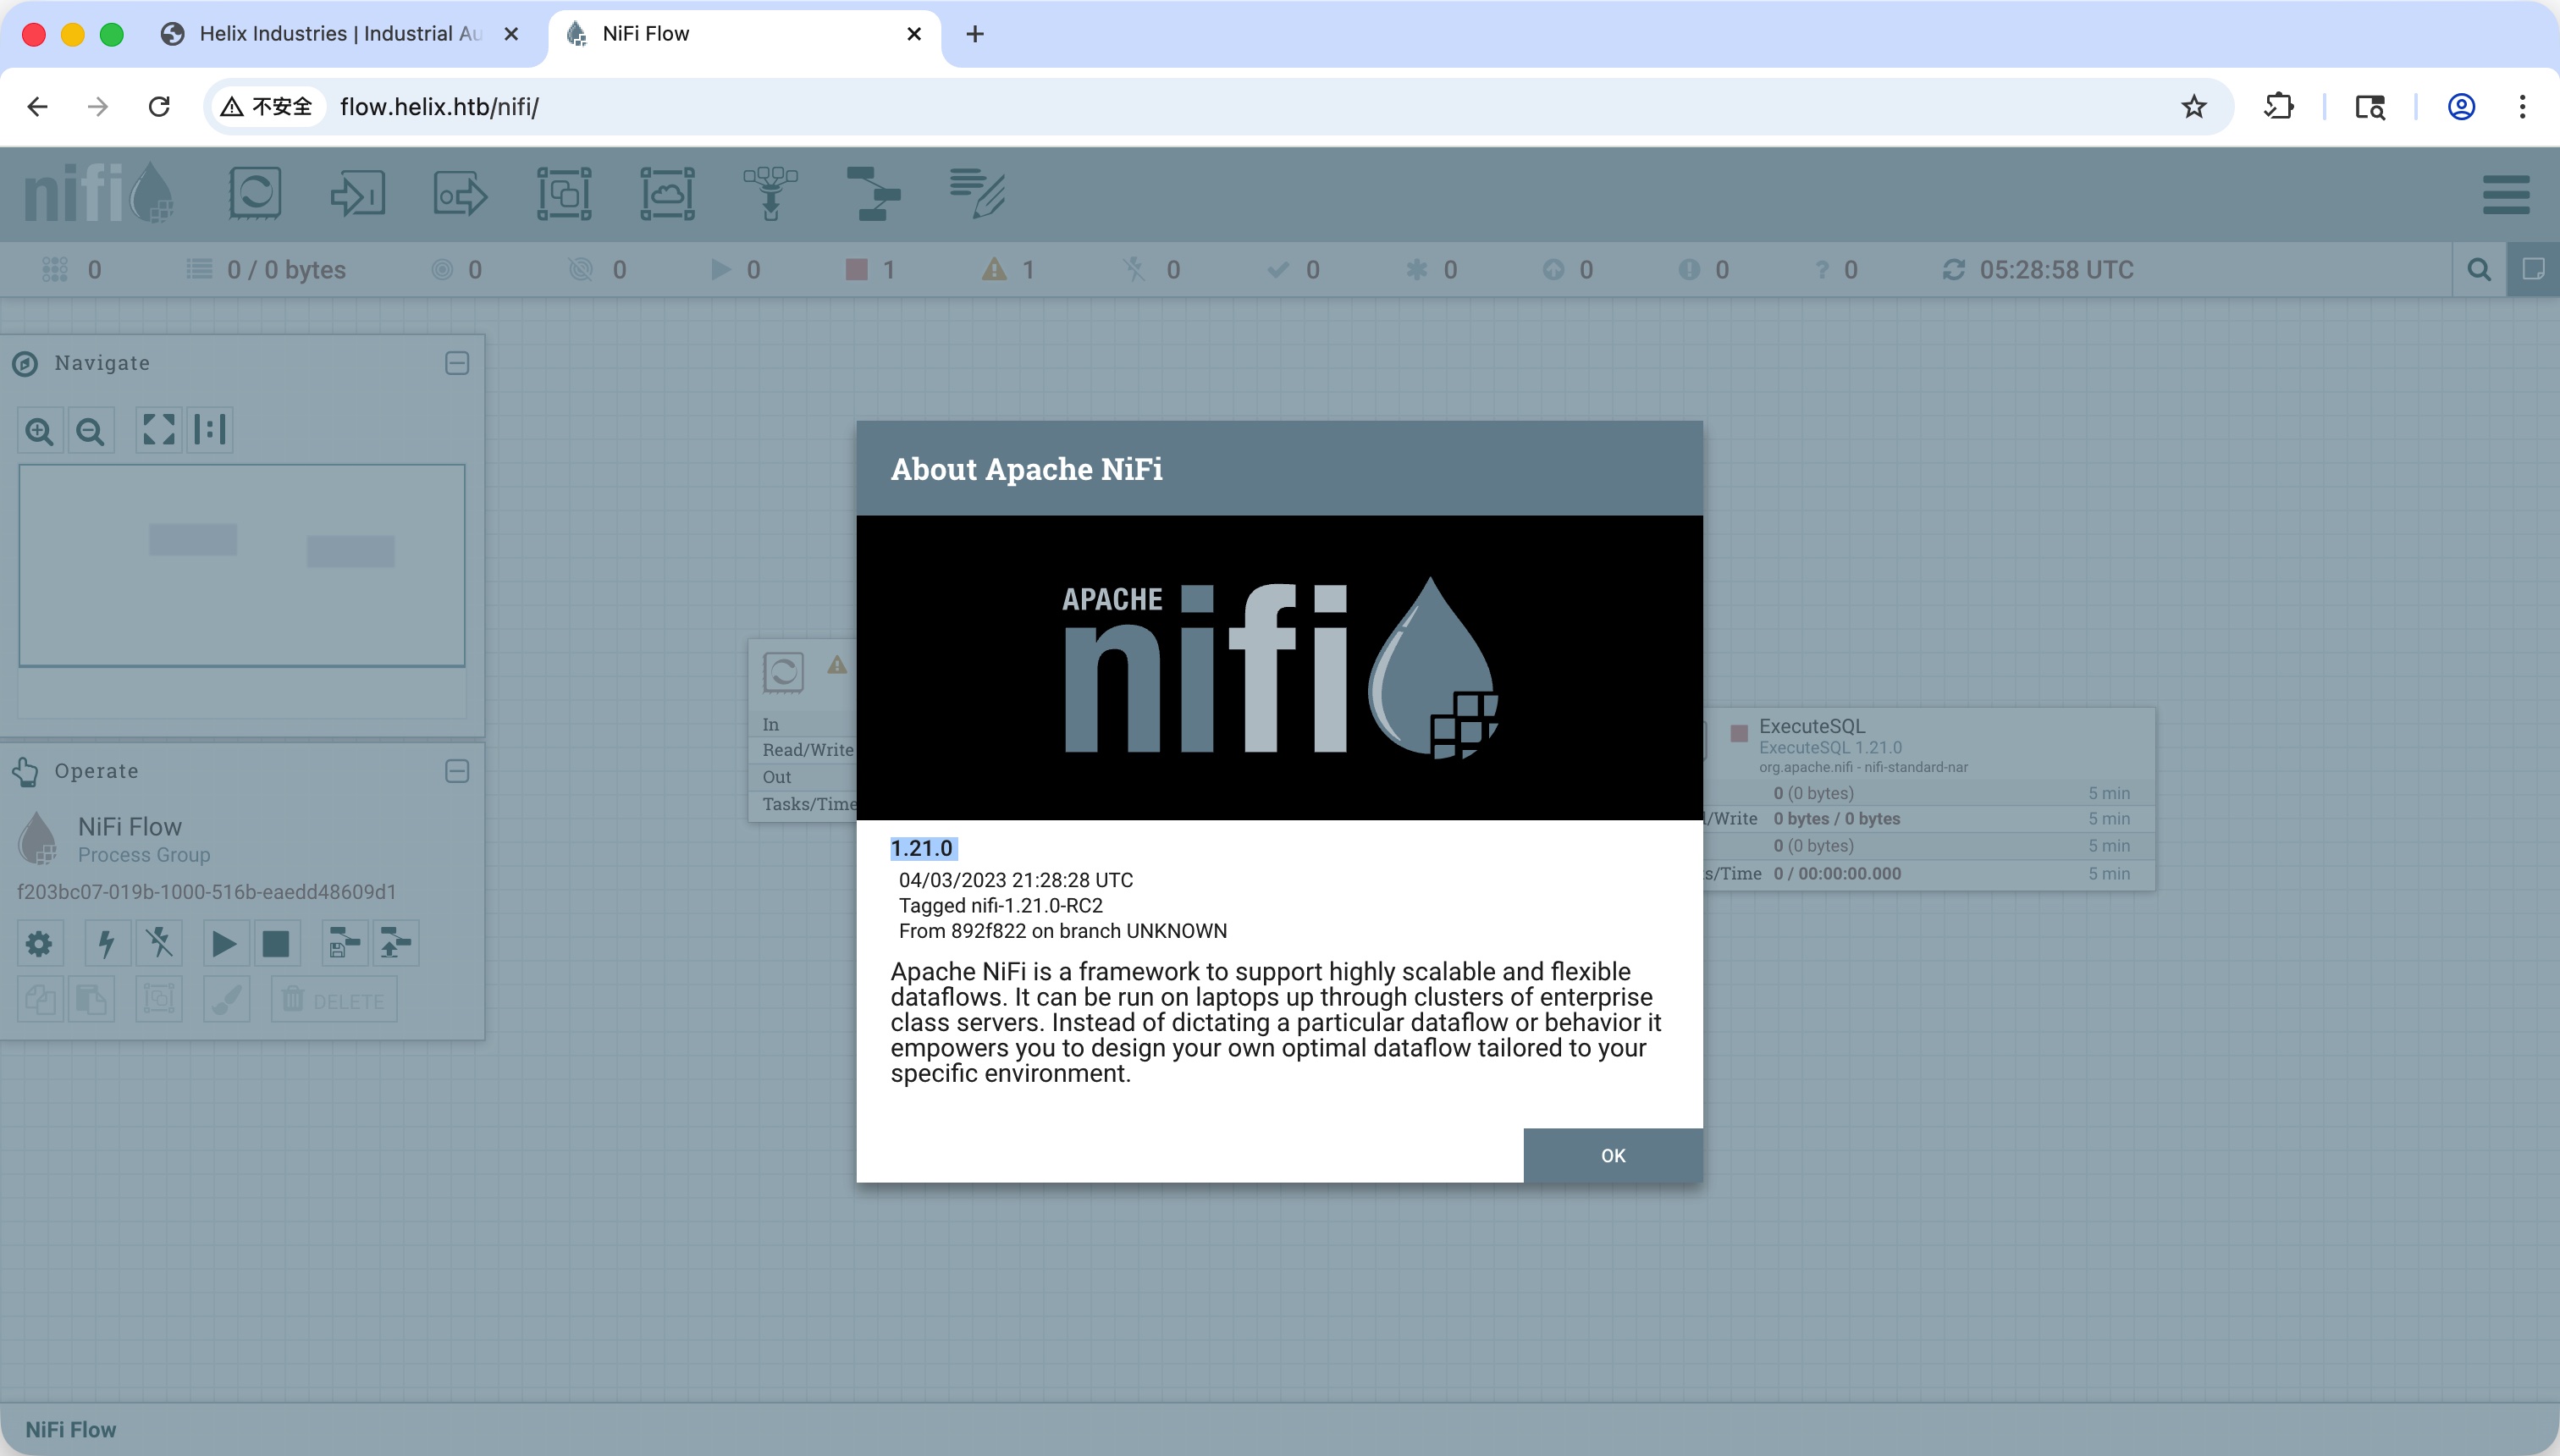Click the queued 0 / 0 bytes status
The image size is (2560, 1456).
coord(266,270)
